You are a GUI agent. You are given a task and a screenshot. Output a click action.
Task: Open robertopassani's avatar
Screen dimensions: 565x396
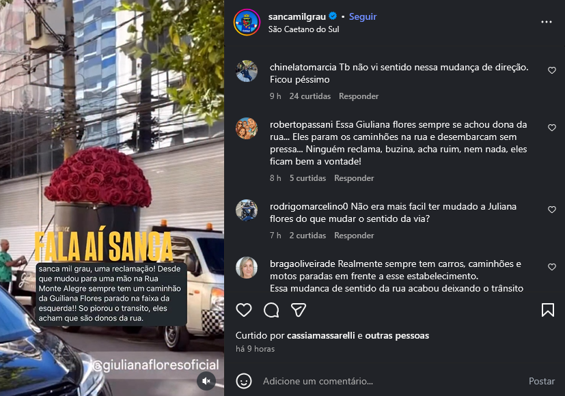coord(247,128)
